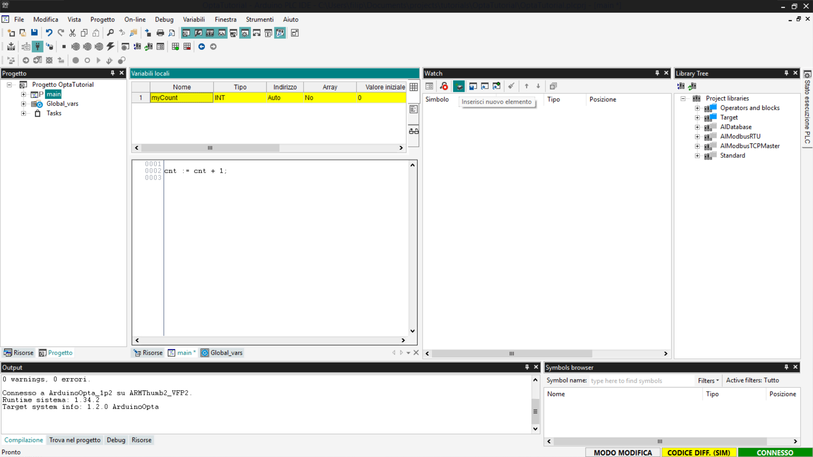Click the lightning bolt toolbar icon
This screenshot has width=813, height=457.
111,47
